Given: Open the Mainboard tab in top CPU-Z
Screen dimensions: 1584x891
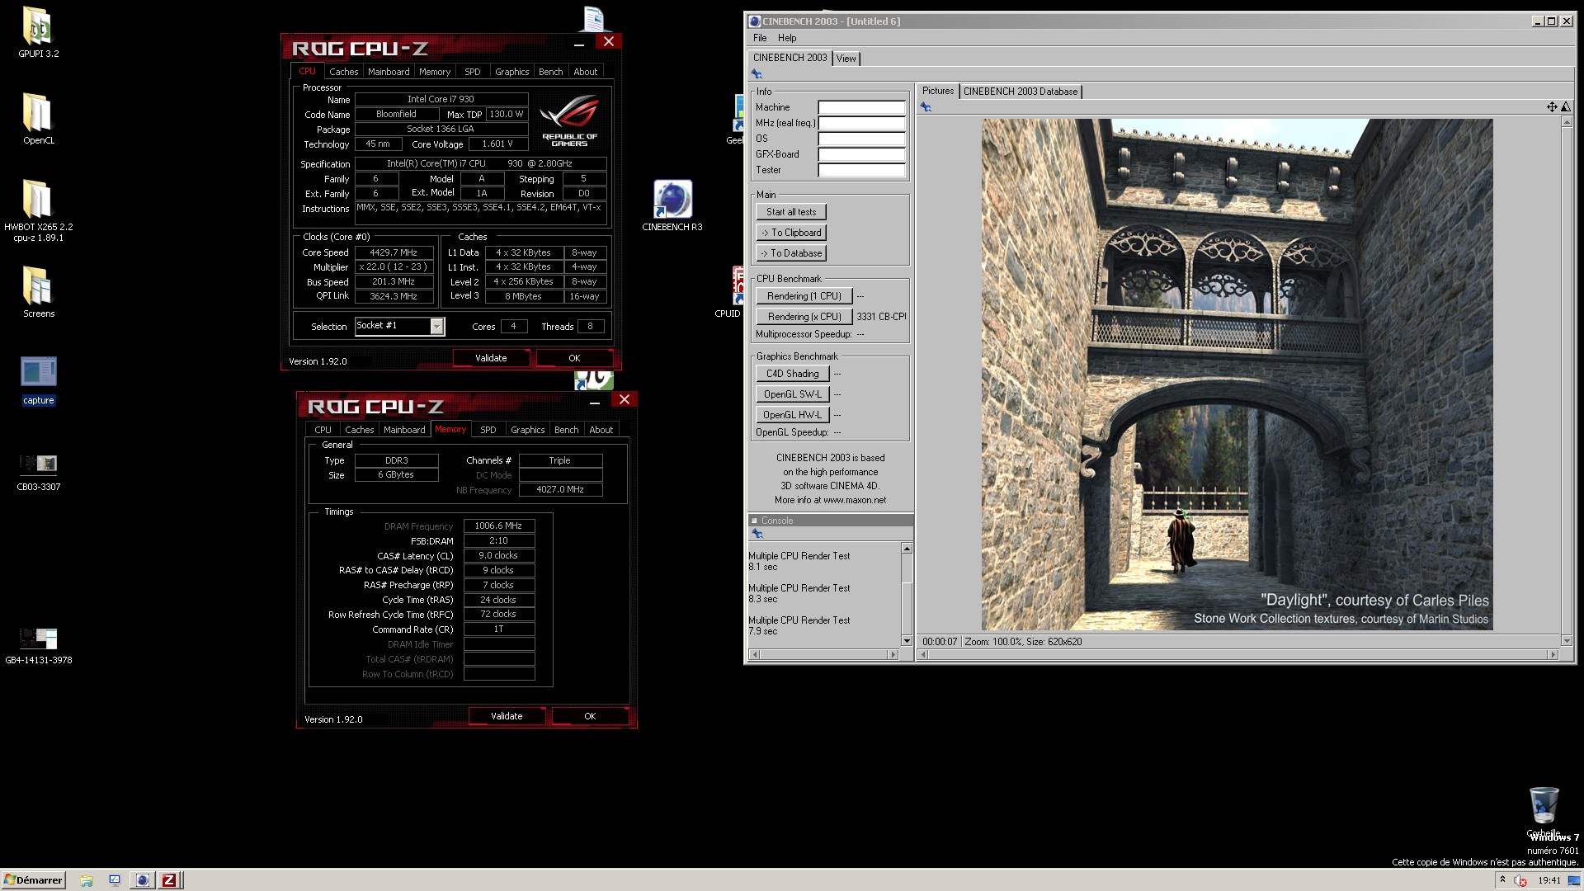Looking at the screenshot, I should (389, 72).
